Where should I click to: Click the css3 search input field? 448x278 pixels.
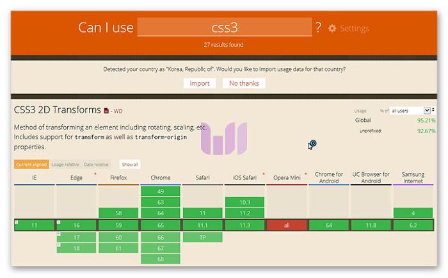[225, 27]
